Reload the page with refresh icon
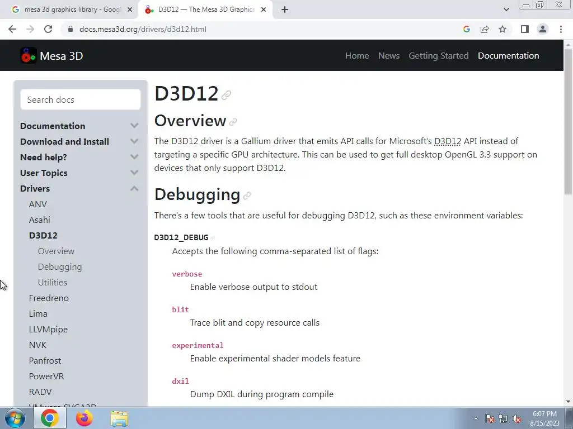The height and width of the screenshot is (429, 573). tap(48, 29)
